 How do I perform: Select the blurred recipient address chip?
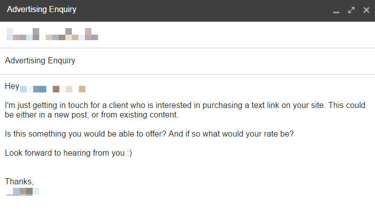coord(52,34)
